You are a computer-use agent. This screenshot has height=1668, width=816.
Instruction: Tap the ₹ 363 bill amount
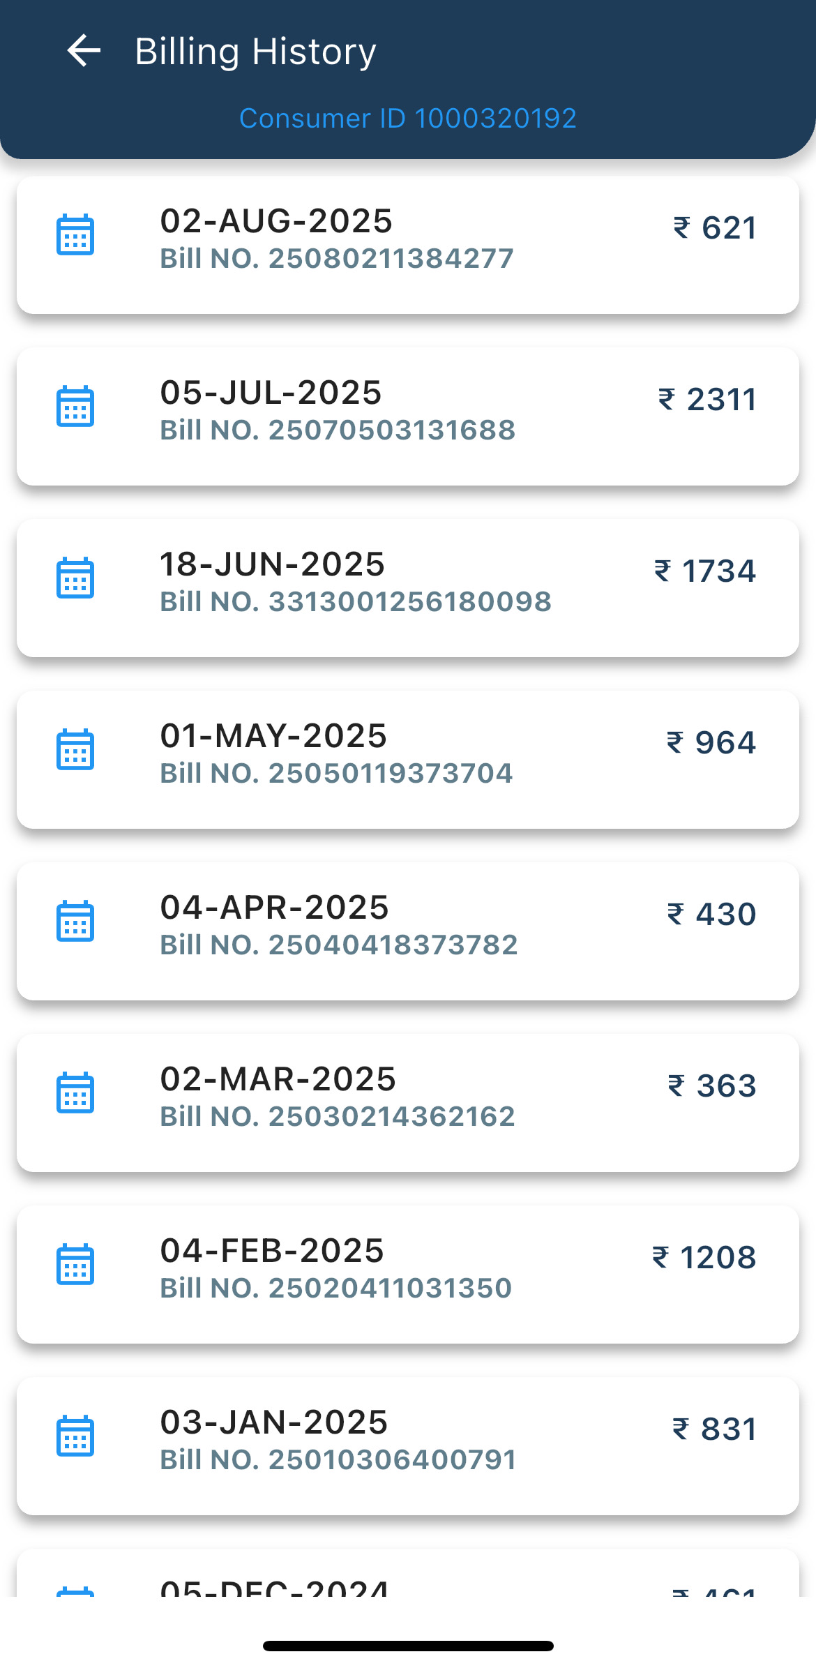pos(712,1085)
